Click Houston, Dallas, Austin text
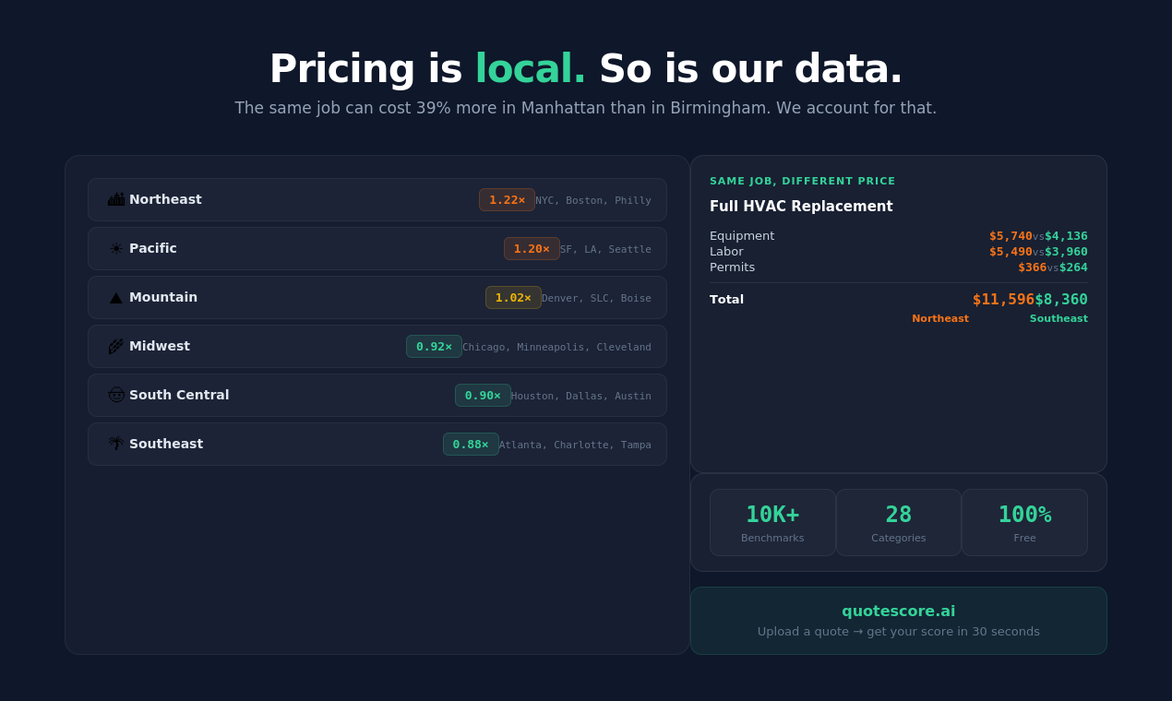This screenshot has width=1172, height=701. tap(581, 396)
